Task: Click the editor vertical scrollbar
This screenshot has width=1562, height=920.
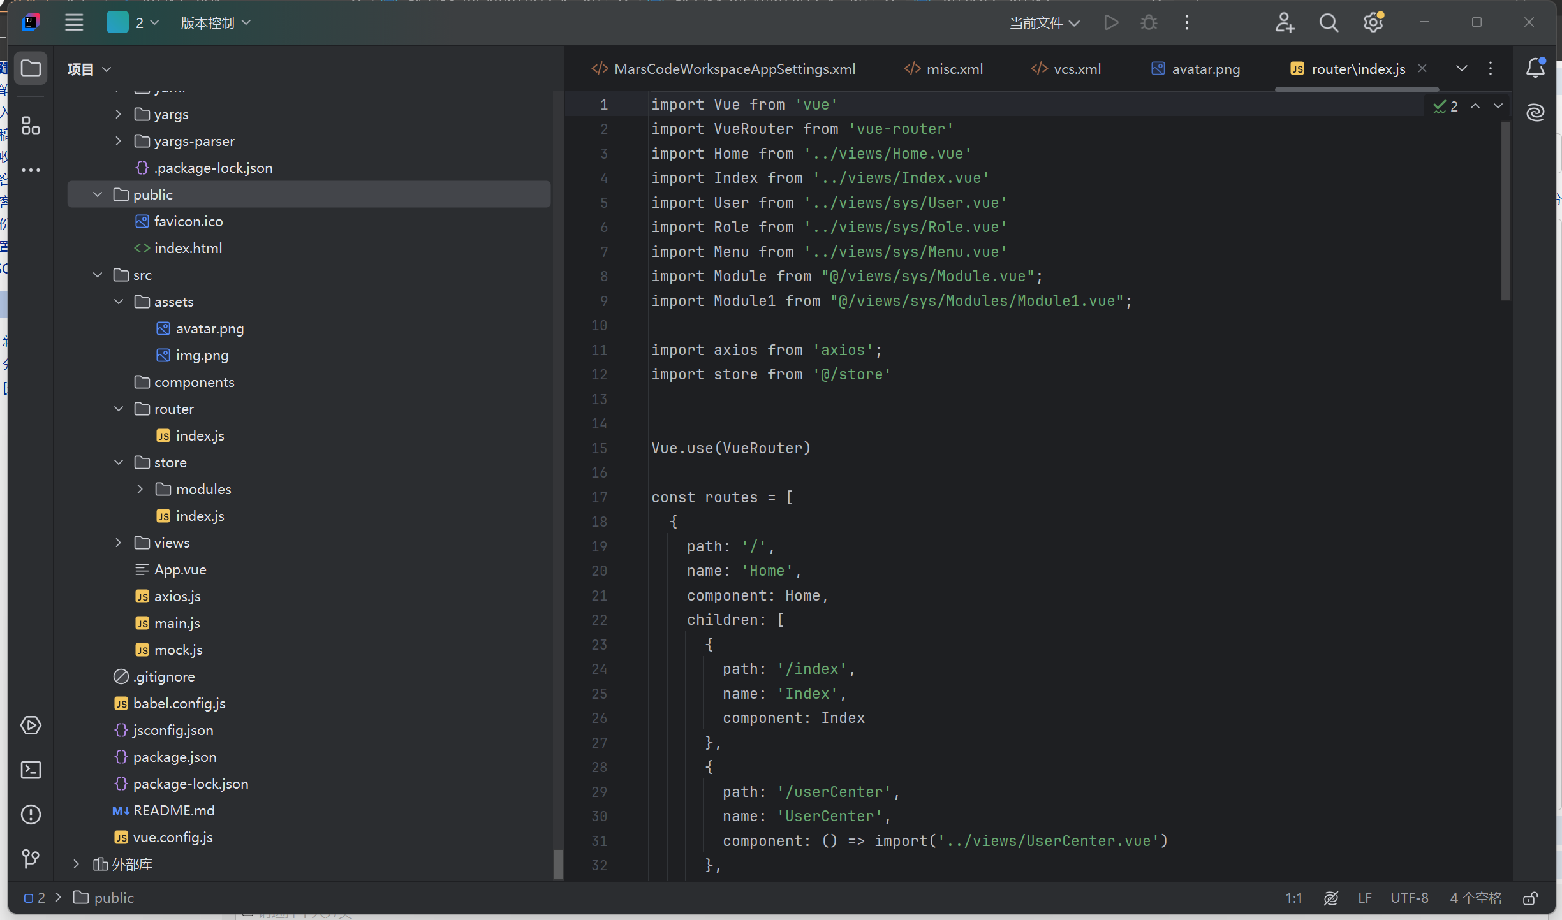Action: [1505, 210]
